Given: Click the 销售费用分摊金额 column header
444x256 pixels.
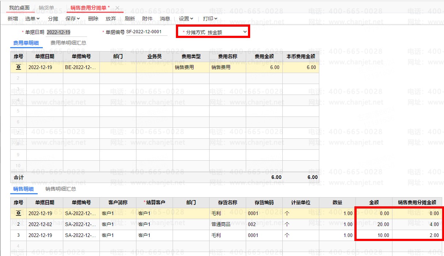Looking at the screenshot, I should pos(417,202).
